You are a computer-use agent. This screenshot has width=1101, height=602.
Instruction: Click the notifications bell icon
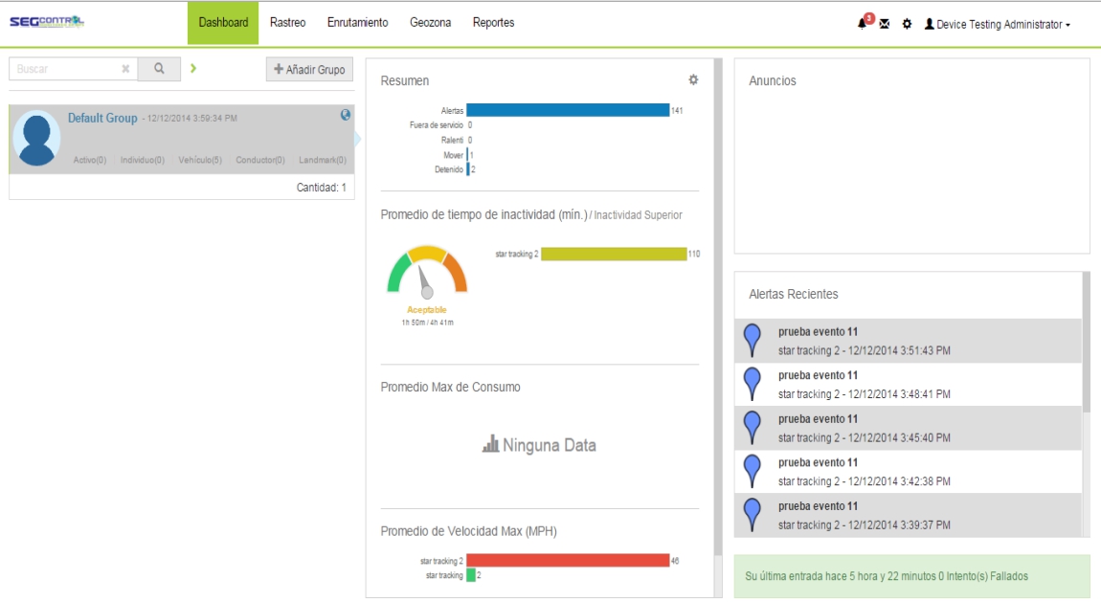click(863, 24)
